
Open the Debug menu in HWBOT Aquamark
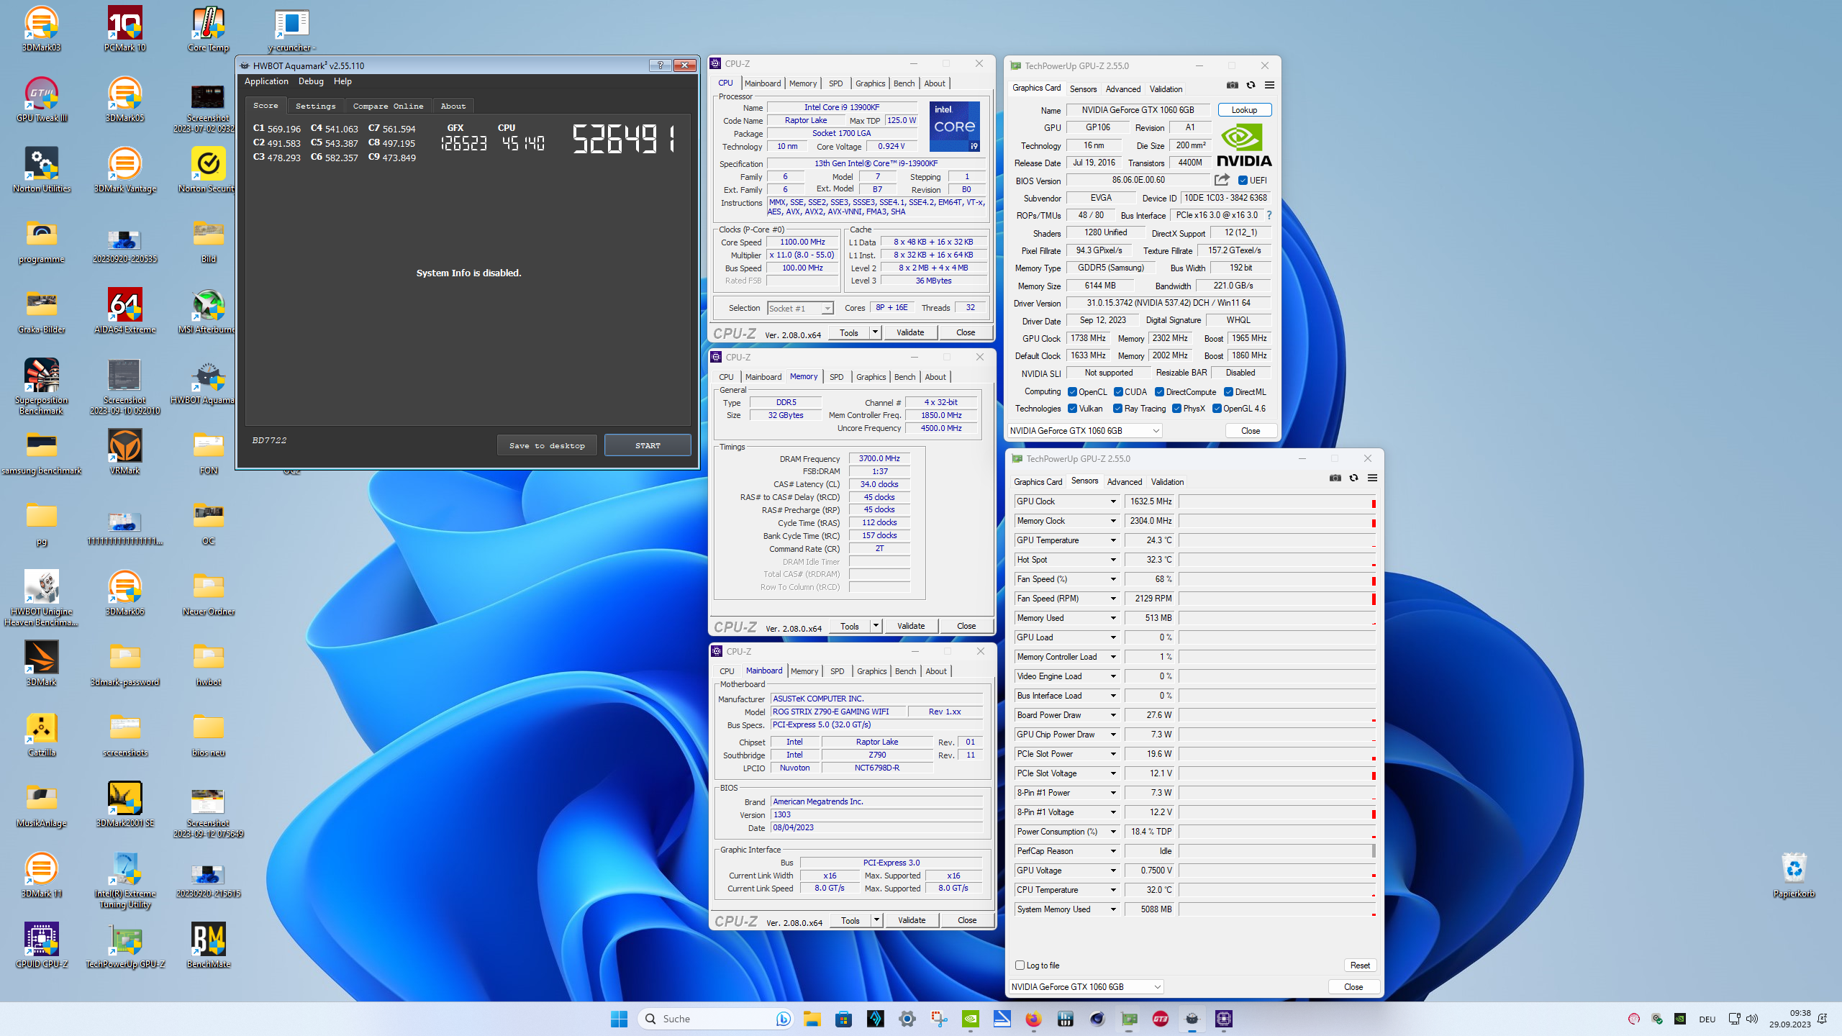click(311, 81)
